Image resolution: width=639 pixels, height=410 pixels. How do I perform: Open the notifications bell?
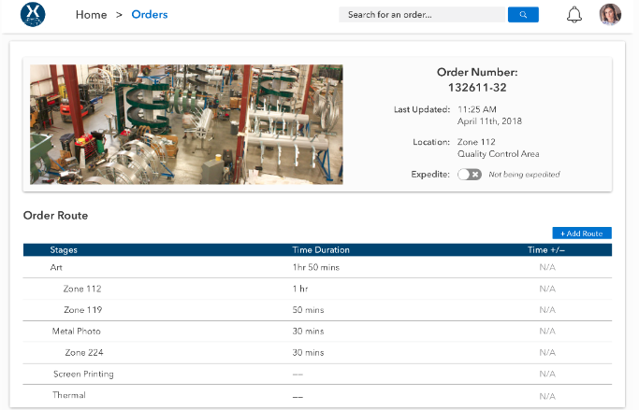click(574, 15)
